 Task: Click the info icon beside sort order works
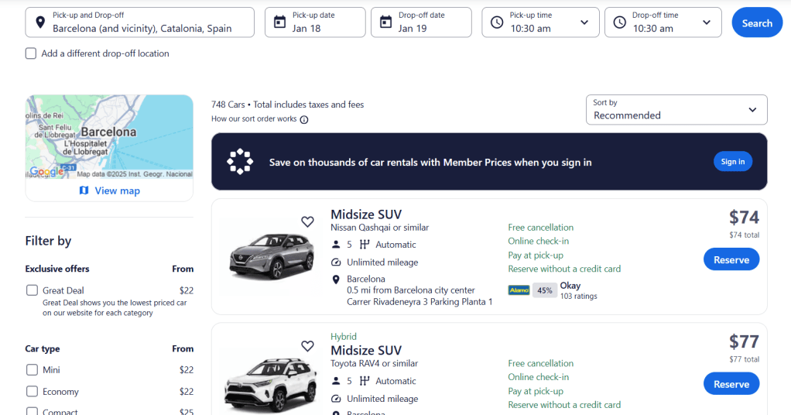(304, 119)
